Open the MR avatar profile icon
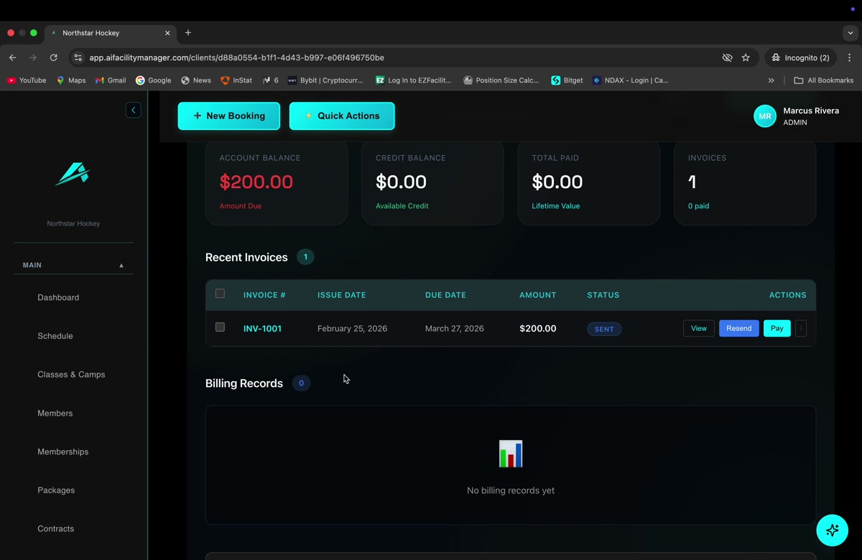 (x=764, y=116)
